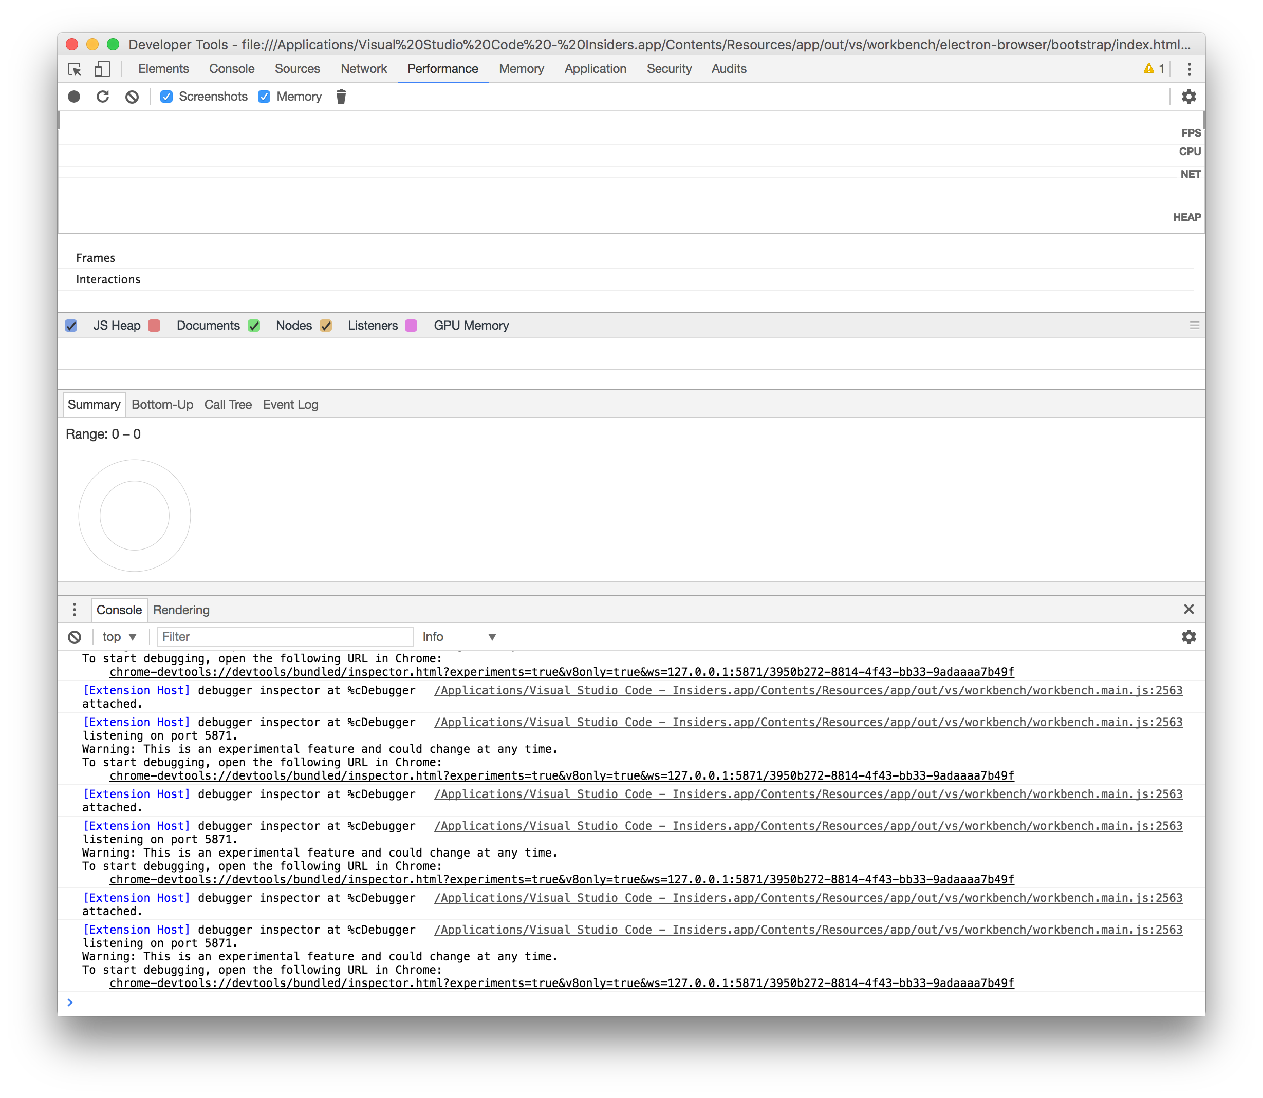Screen dimensions: 1263x1098
Task: Open the 'top' execution context dropdown
Action: pos(119,637)
